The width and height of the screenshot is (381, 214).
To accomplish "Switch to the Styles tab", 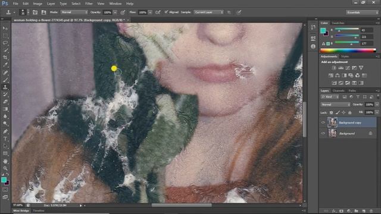I will [345, 56].
